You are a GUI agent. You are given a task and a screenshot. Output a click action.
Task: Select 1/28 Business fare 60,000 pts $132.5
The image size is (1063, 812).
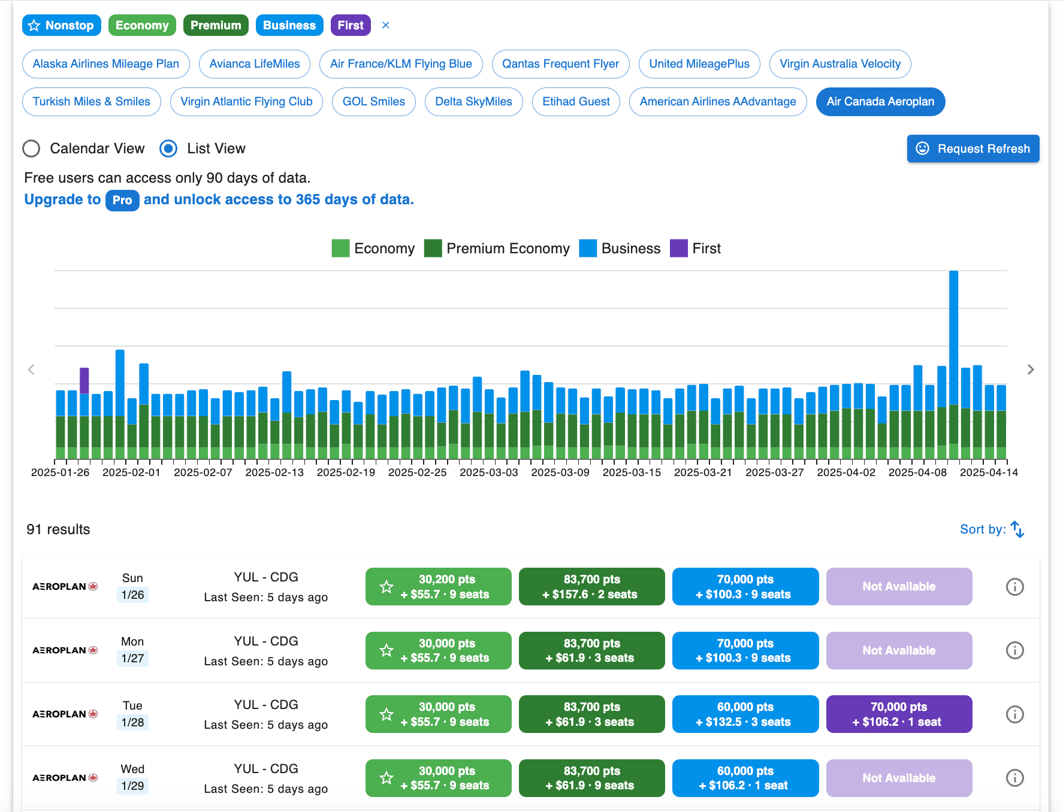coord(745,714)
